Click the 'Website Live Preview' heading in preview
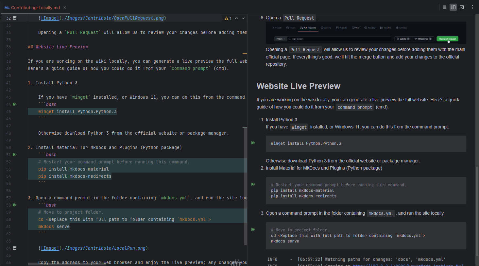This screenshot has height=266, width=479. (299, 86)
